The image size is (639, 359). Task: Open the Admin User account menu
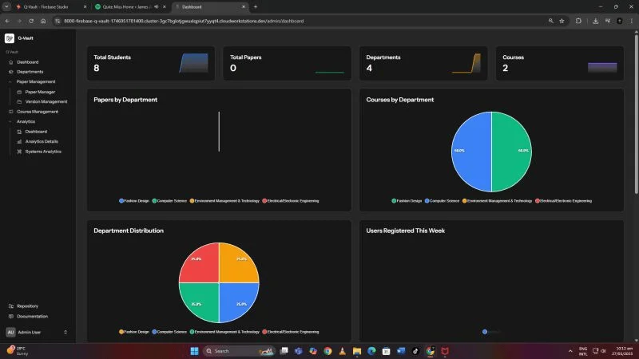coord(37,332)
